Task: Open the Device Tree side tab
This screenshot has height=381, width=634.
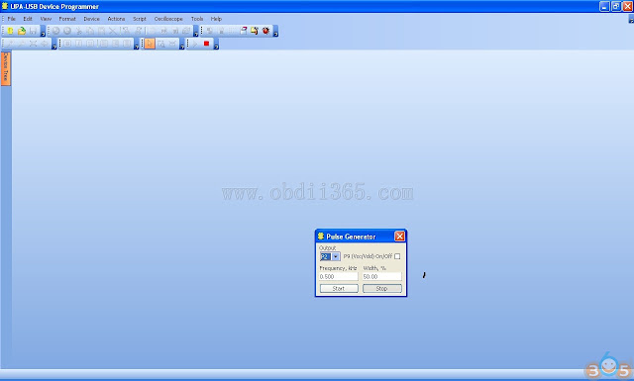Action: 6,68
